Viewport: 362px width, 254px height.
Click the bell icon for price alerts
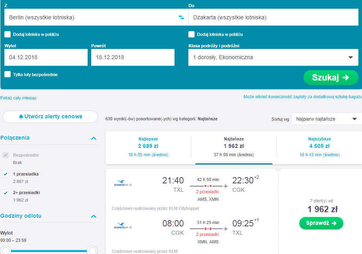(x=21, y=116)
